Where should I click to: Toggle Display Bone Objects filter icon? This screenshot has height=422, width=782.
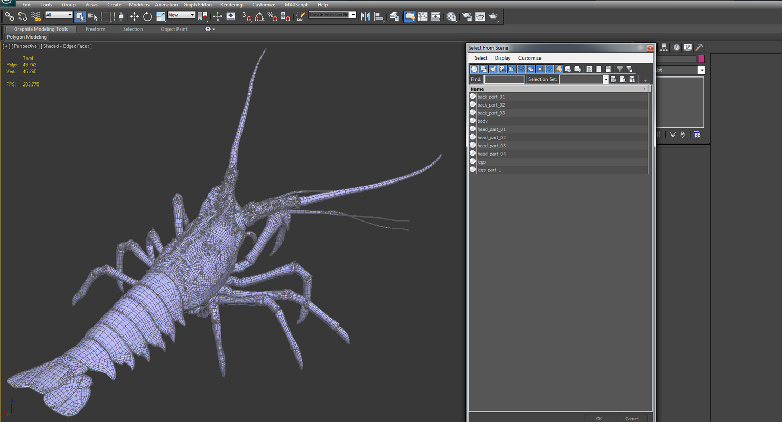550,69
